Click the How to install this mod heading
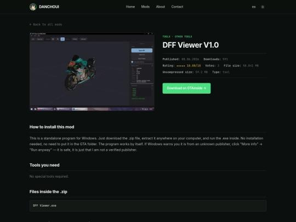 coord(52,127)
